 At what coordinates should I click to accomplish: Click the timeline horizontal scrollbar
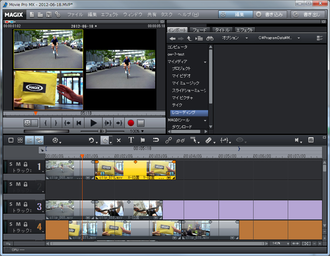[157, 244]
